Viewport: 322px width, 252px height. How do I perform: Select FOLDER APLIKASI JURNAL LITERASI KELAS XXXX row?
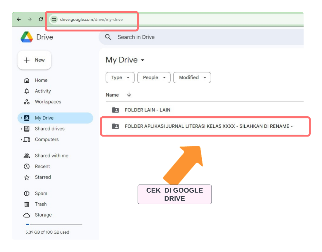(204, 126)
